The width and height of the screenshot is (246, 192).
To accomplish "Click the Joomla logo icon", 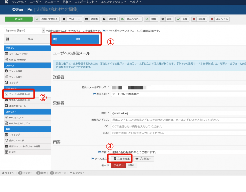I will [x=6, y=2].
